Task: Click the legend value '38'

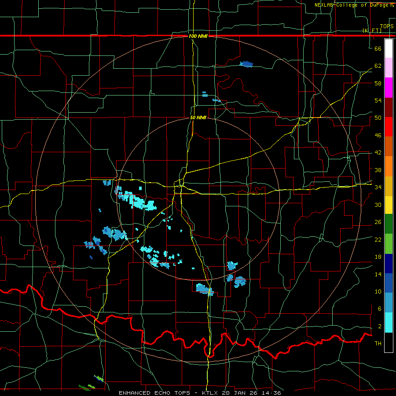Action: pos(378,170)
